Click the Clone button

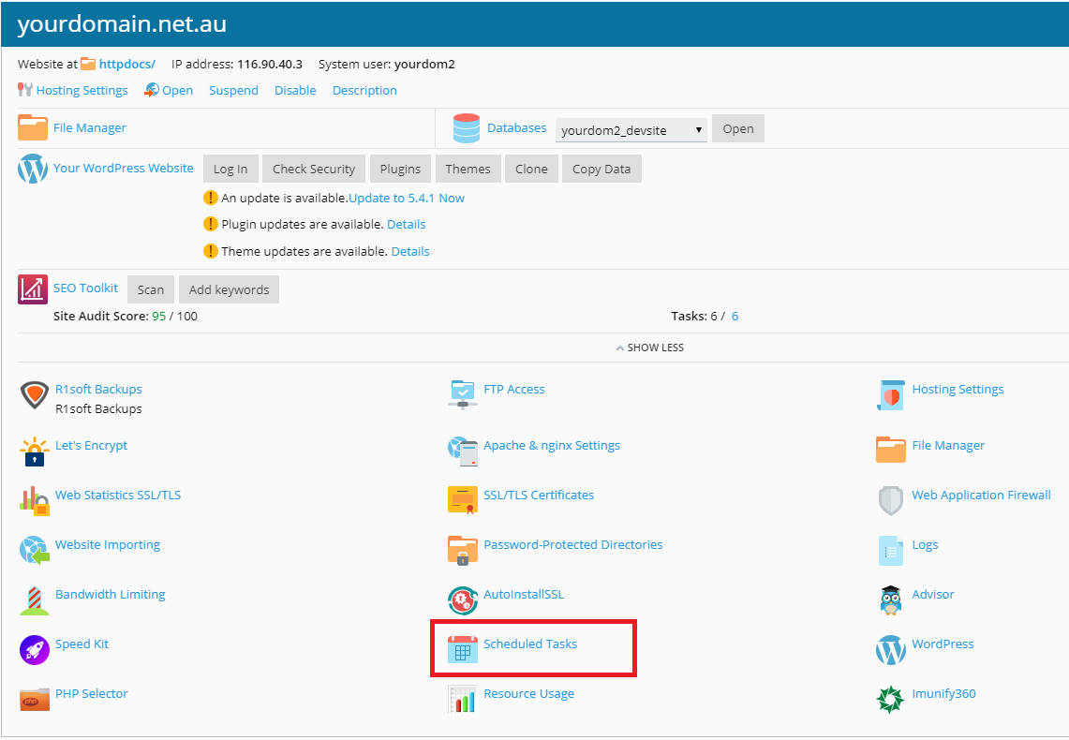click(x=531, y=169)
